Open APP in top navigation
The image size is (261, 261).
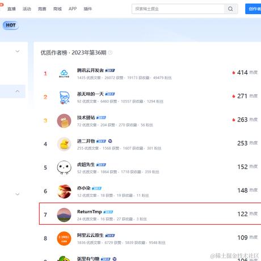[73, 9]
